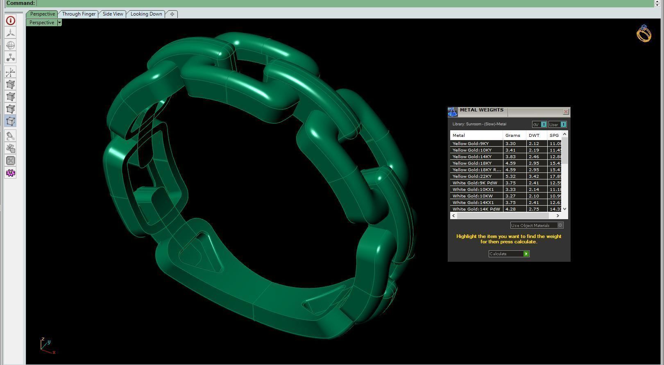
Task: Click the 2.75 DWT value cell
Action: [537, 209]
